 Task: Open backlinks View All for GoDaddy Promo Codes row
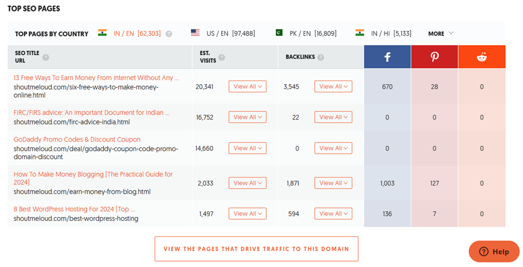(x=333, y=148)
